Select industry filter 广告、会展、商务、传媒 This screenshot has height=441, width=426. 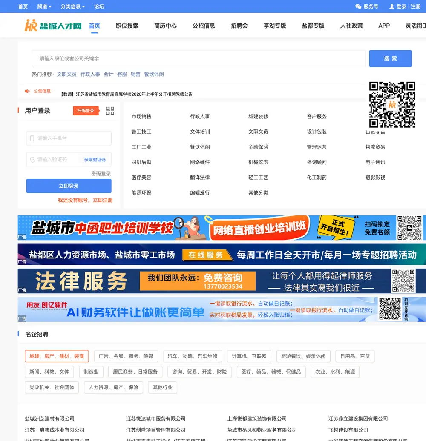(x=126, y=356)
